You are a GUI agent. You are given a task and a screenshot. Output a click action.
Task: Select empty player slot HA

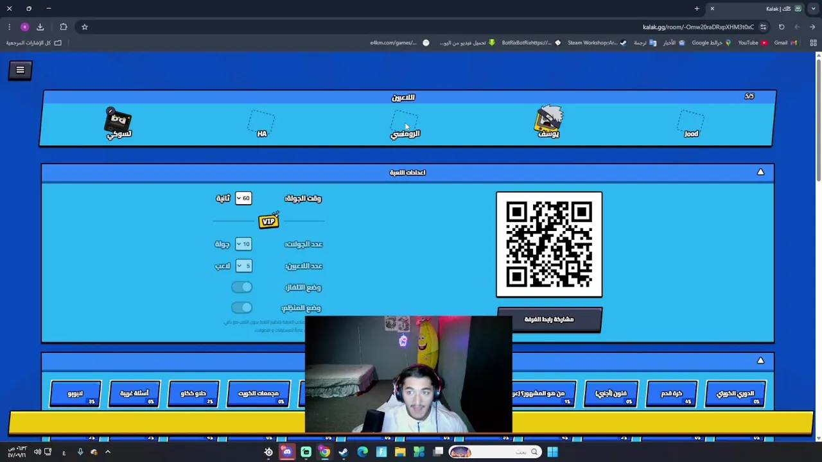pyautogui.click(x=262, y=124)
